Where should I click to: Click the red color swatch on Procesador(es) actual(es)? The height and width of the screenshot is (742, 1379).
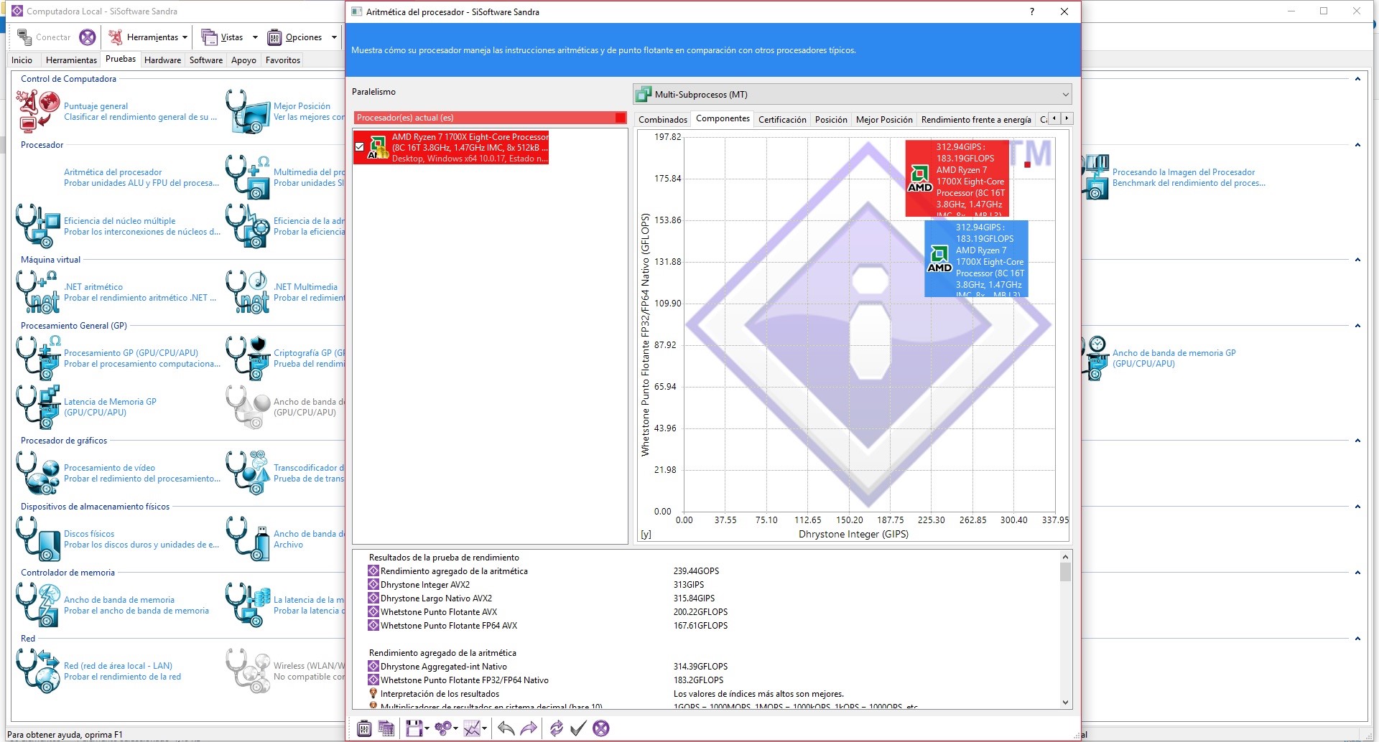click(x=621, y=118)
